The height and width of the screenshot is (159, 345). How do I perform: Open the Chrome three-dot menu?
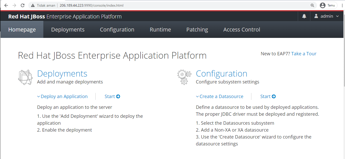click(x=342, y=5)
